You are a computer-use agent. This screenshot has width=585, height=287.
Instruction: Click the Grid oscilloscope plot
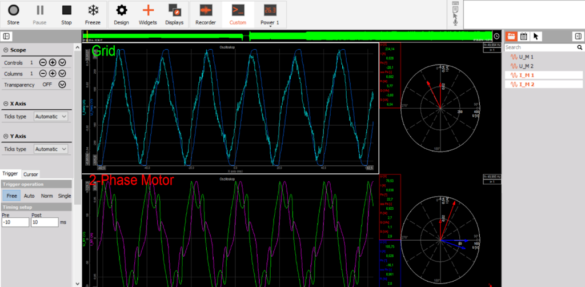click(x=230, y=108)
